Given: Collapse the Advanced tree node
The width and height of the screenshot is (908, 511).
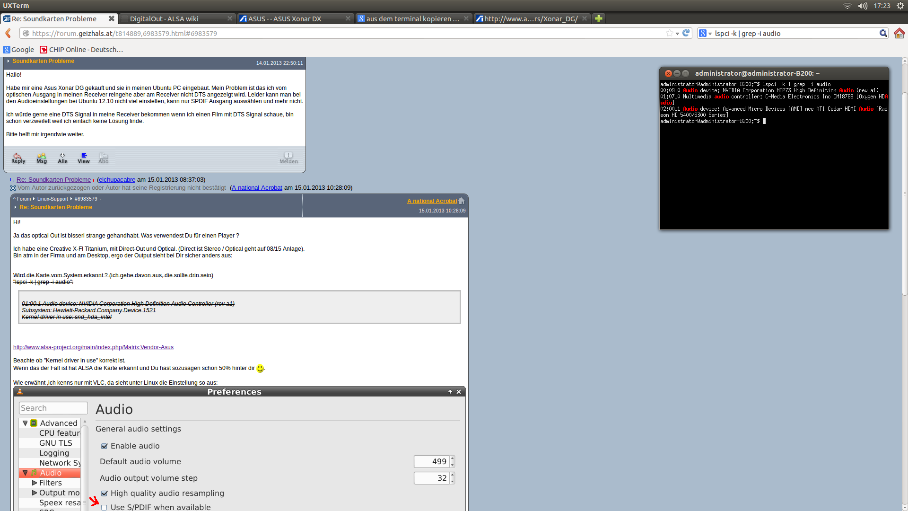Looking at the screenshot, I should [25, 423].
